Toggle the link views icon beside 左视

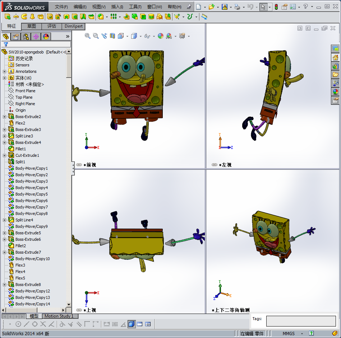tap(215, 165)
